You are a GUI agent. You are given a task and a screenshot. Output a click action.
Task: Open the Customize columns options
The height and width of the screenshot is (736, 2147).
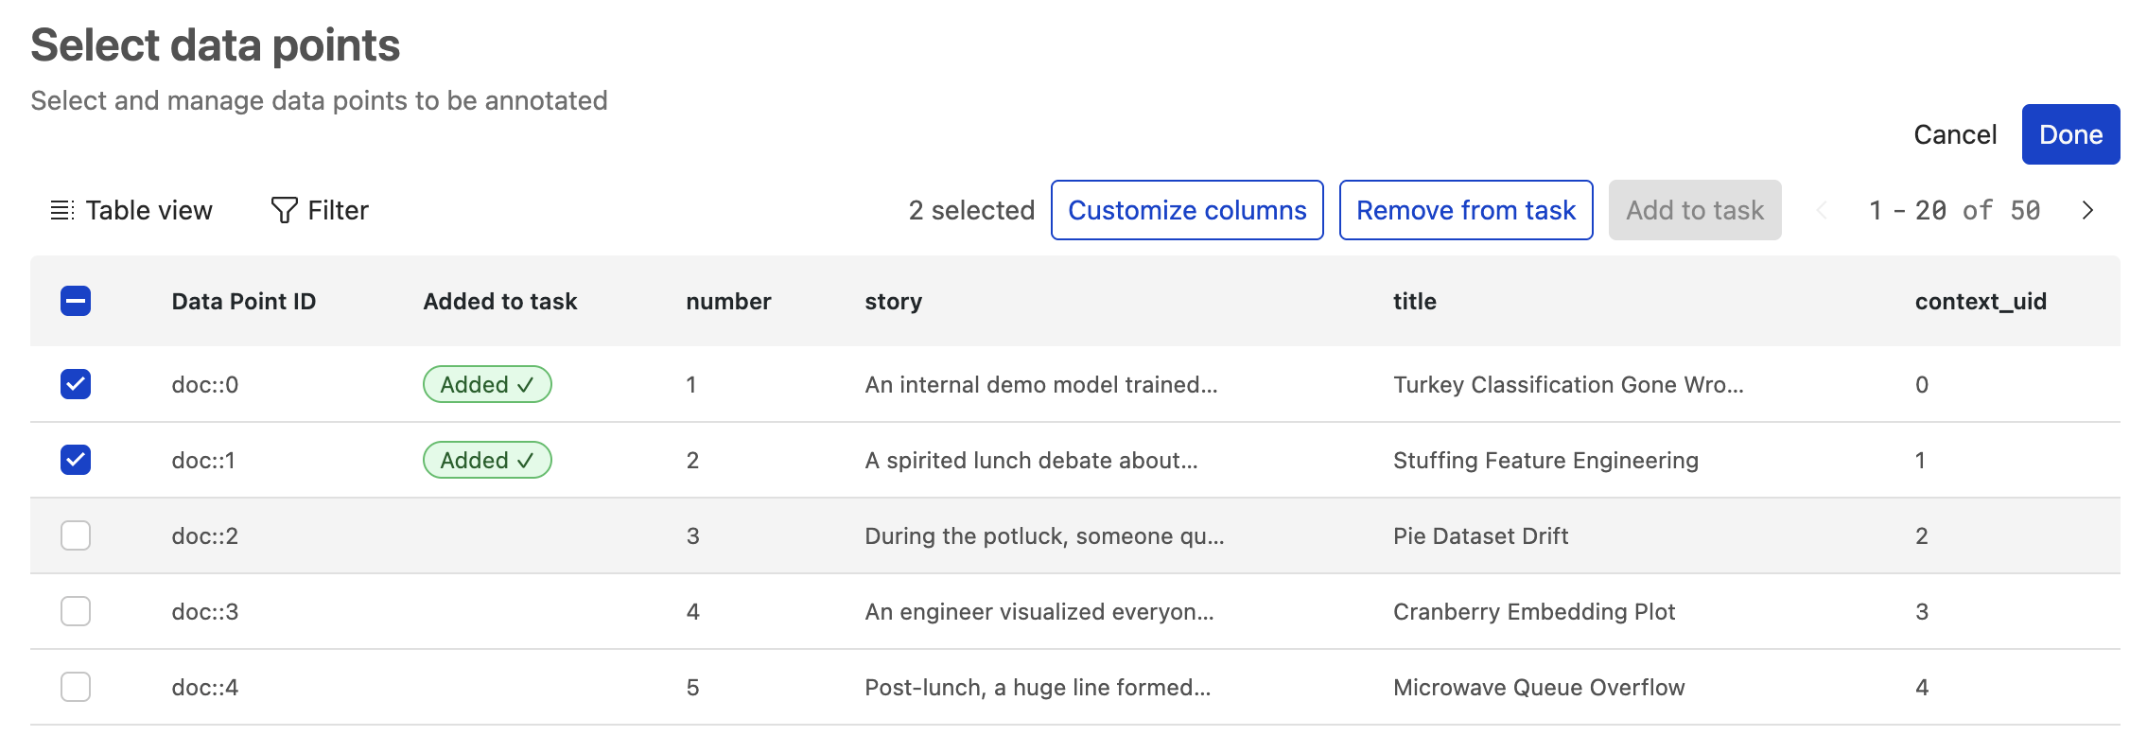[x=1187, y=210]
